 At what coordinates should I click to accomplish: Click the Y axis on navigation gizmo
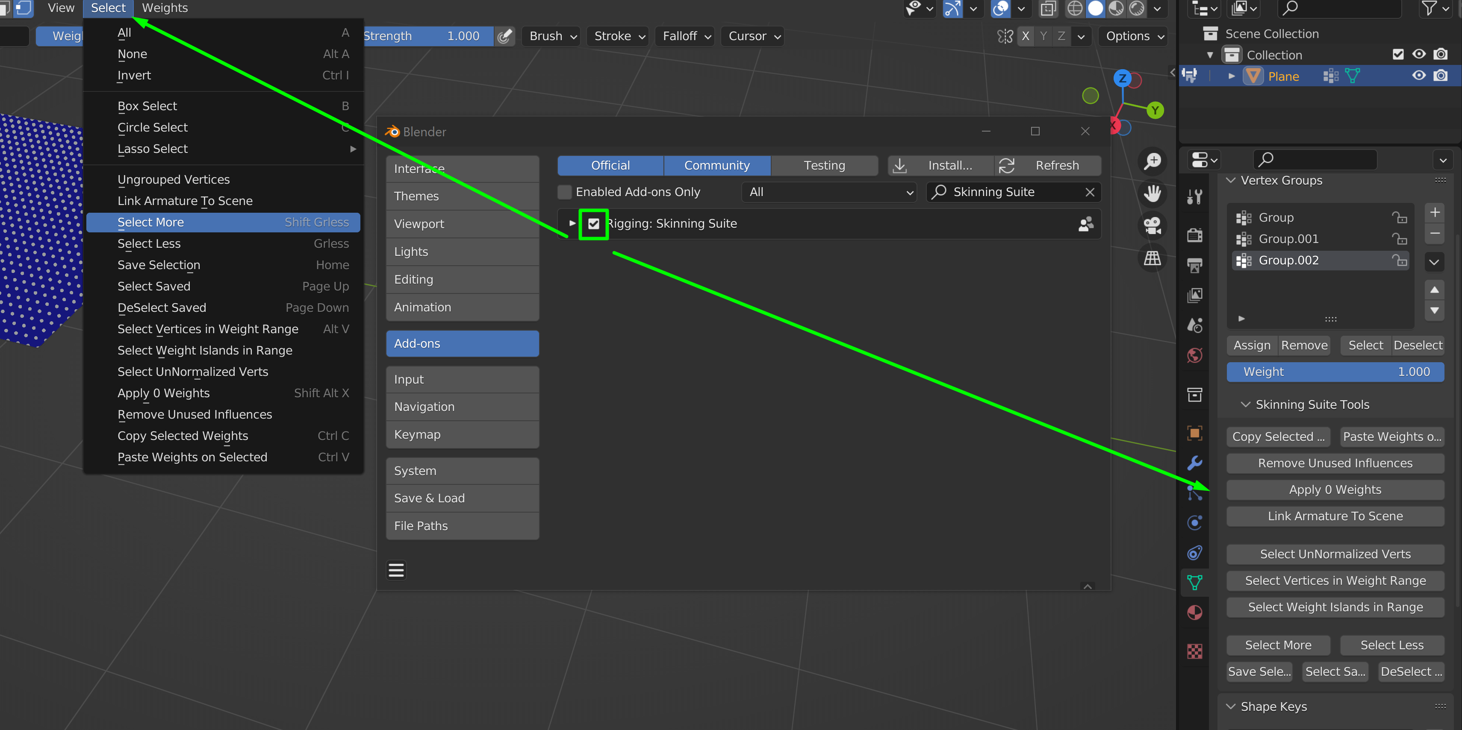(x=1154, y=111)
